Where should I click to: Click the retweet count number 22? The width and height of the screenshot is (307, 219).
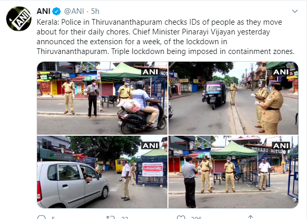coord(125,217)
